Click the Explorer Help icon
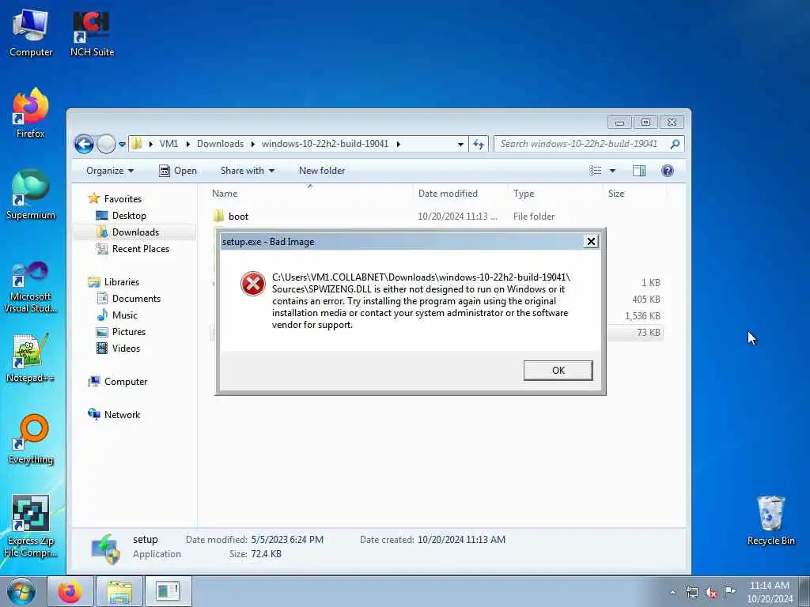810x607 pixels. pyautogui.click(x=668, y=171)
